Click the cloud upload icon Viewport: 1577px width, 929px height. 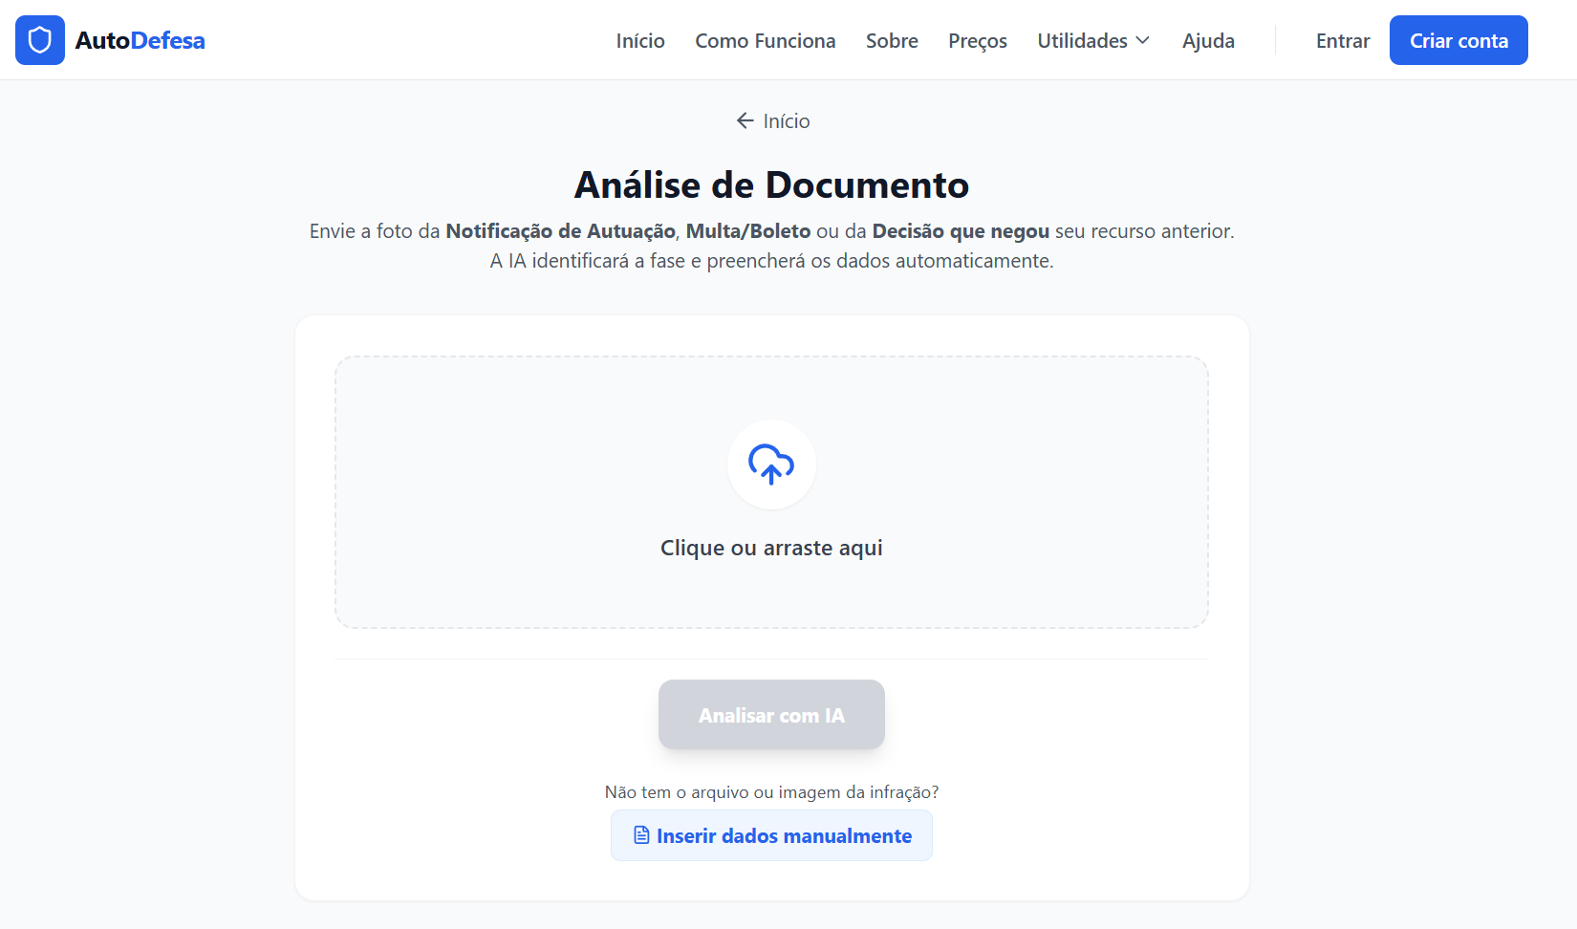[771, 464]
